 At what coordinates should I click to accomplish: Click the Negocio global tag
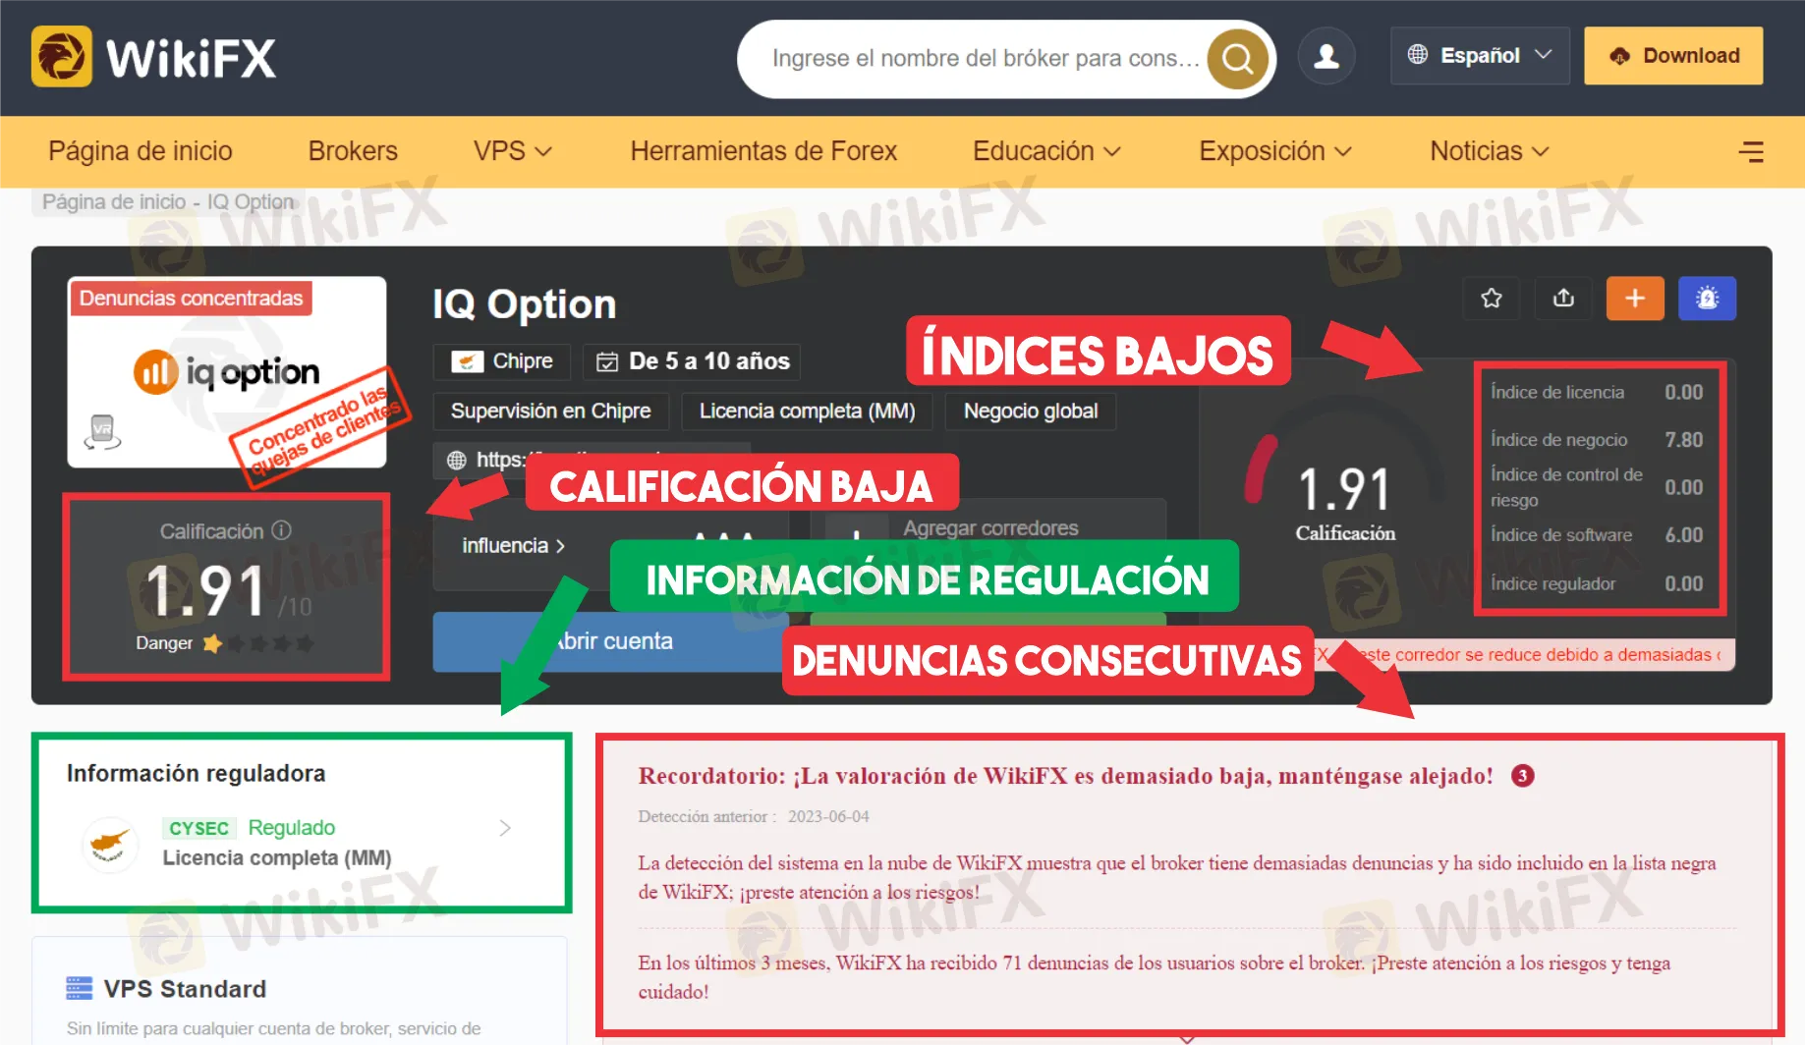point(1031,411)
